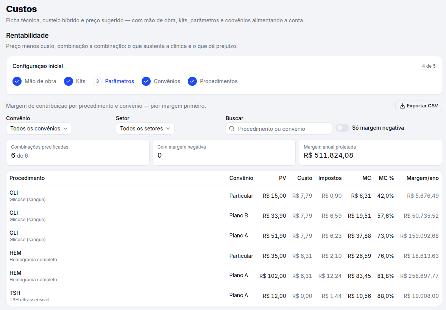
Task: Toggle the Só margem negativa switch
Action: pos(342,128)
